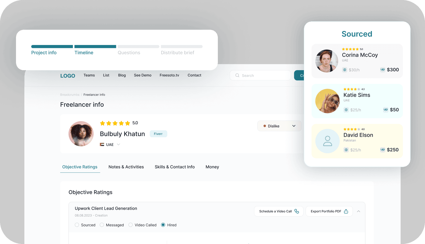Select the Hired radio button

pyautogui.click(x=163, y=225)
